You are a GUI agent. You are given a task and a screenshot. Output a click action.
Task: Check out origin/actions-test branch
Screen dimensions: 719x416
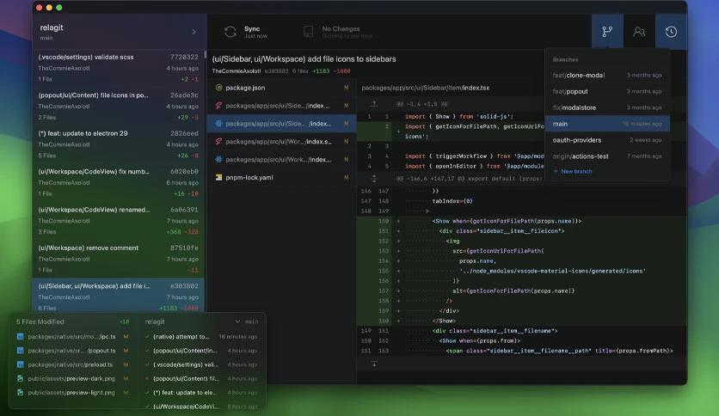point(607,156)
